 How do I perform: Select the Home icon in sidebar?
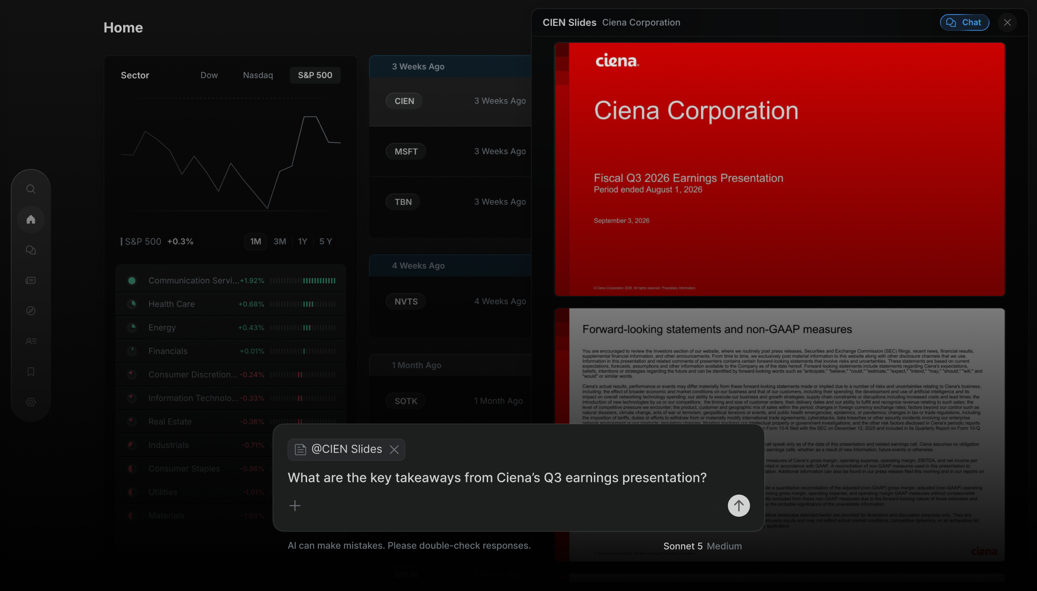(x=31, y=220)
